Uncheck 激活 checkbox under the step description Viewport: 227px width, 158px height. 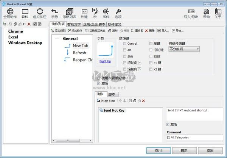pyautogui.click(x=168, y=124)
